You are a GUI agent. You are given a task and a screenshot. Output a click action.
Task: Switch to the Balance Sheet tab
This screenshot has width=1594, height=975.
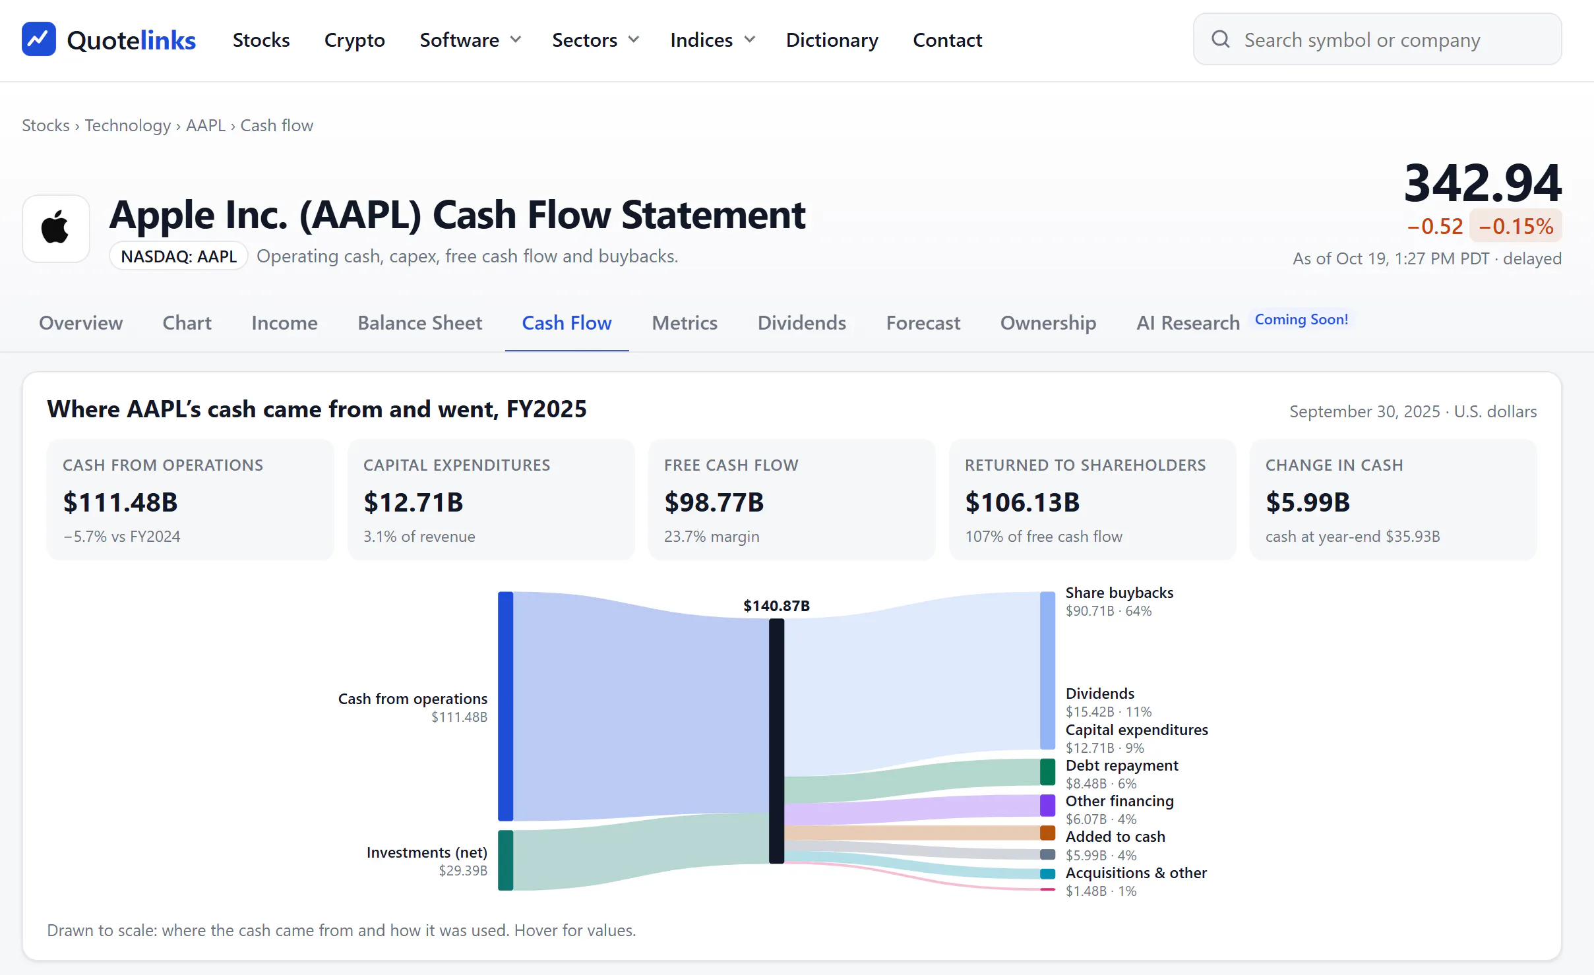click(420, 322)
